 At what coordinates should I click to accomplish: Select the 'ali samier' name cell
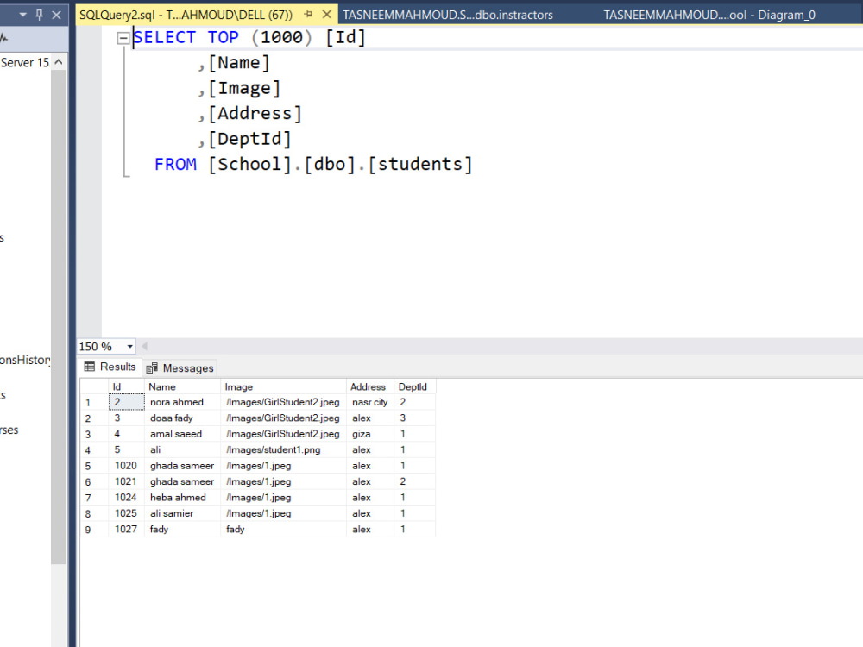[182, 513]
